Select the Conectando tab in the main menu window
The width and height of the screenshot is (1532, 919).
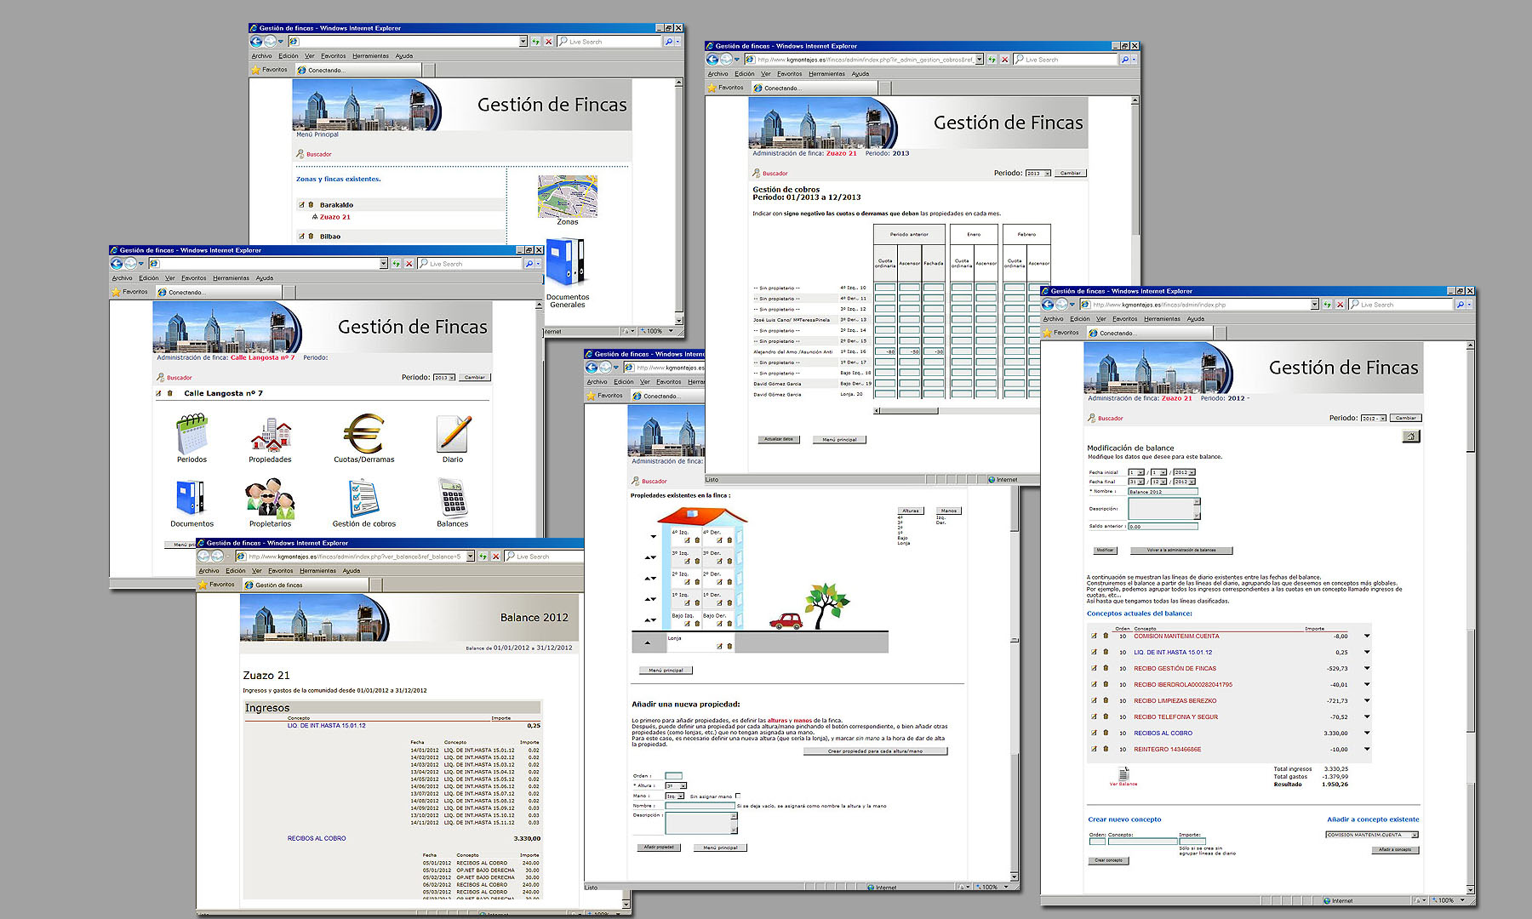click(359, 70)
